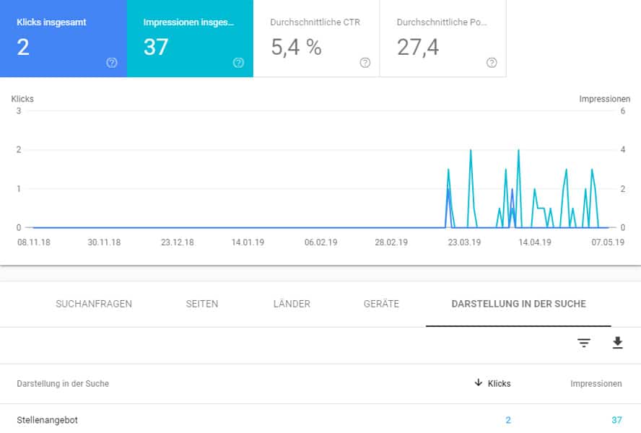Screen dimensions: 641x433
Task: Select Darstellung in der Suche tab
Action: pyautogui.click(x=519, y=304)
